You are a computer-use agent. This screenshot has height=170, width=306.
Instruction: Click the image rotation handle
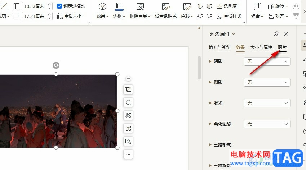coord(56,65)
